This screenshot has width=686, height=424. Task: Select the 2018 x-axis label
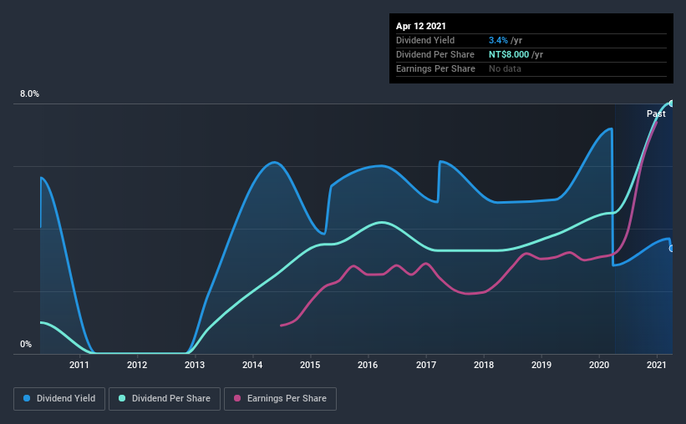[x=484, y=365]
